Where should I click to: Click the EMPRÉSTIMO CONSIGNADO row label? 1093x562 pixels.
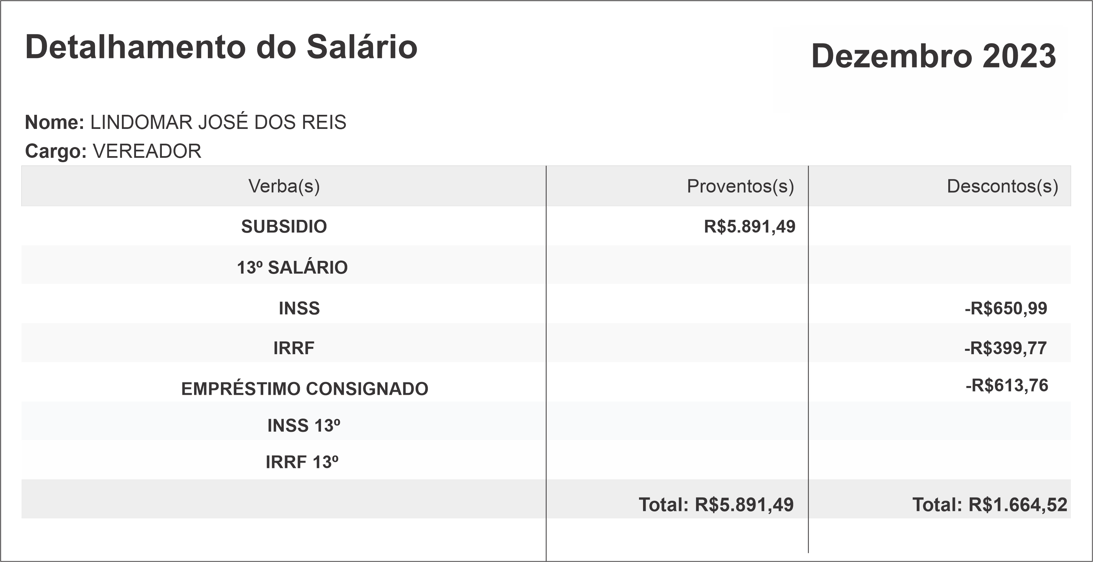305,388
